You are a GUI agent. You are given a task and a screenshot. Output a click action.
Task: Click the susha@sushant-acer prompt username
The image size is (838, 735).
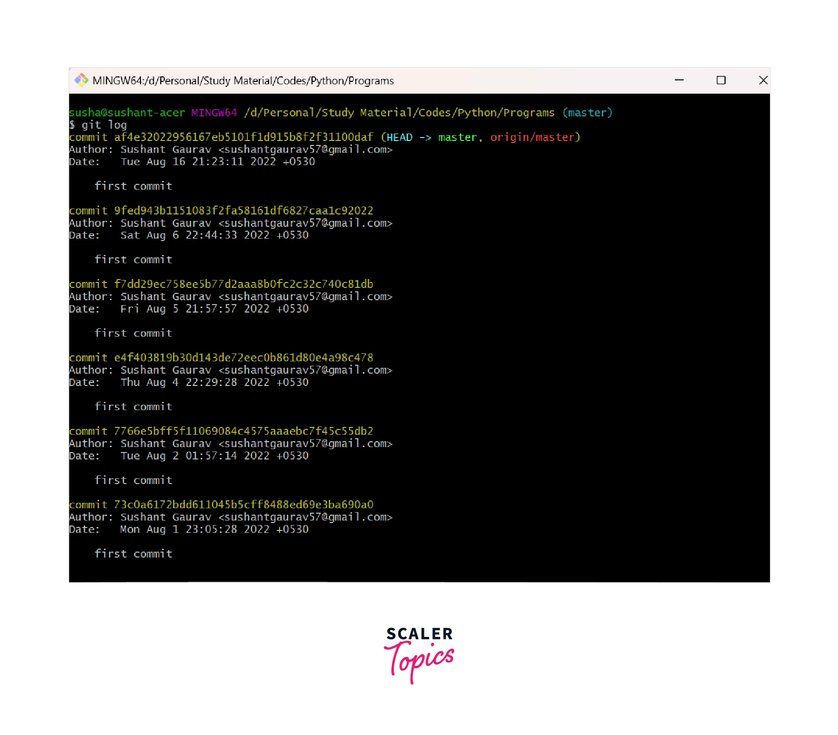click(127, 113)
